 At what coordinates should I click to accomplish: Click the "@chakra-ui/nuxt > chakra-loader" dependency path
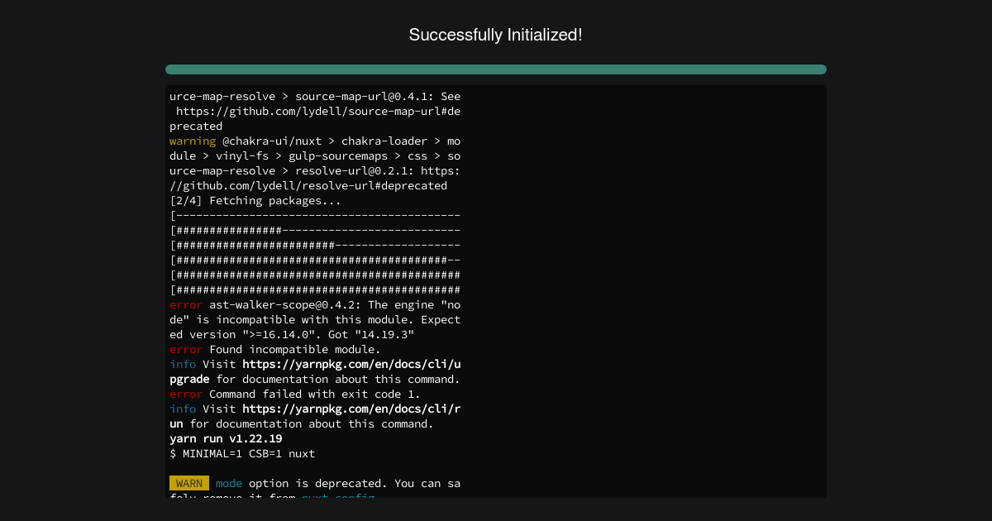click(x=325, y=141)
